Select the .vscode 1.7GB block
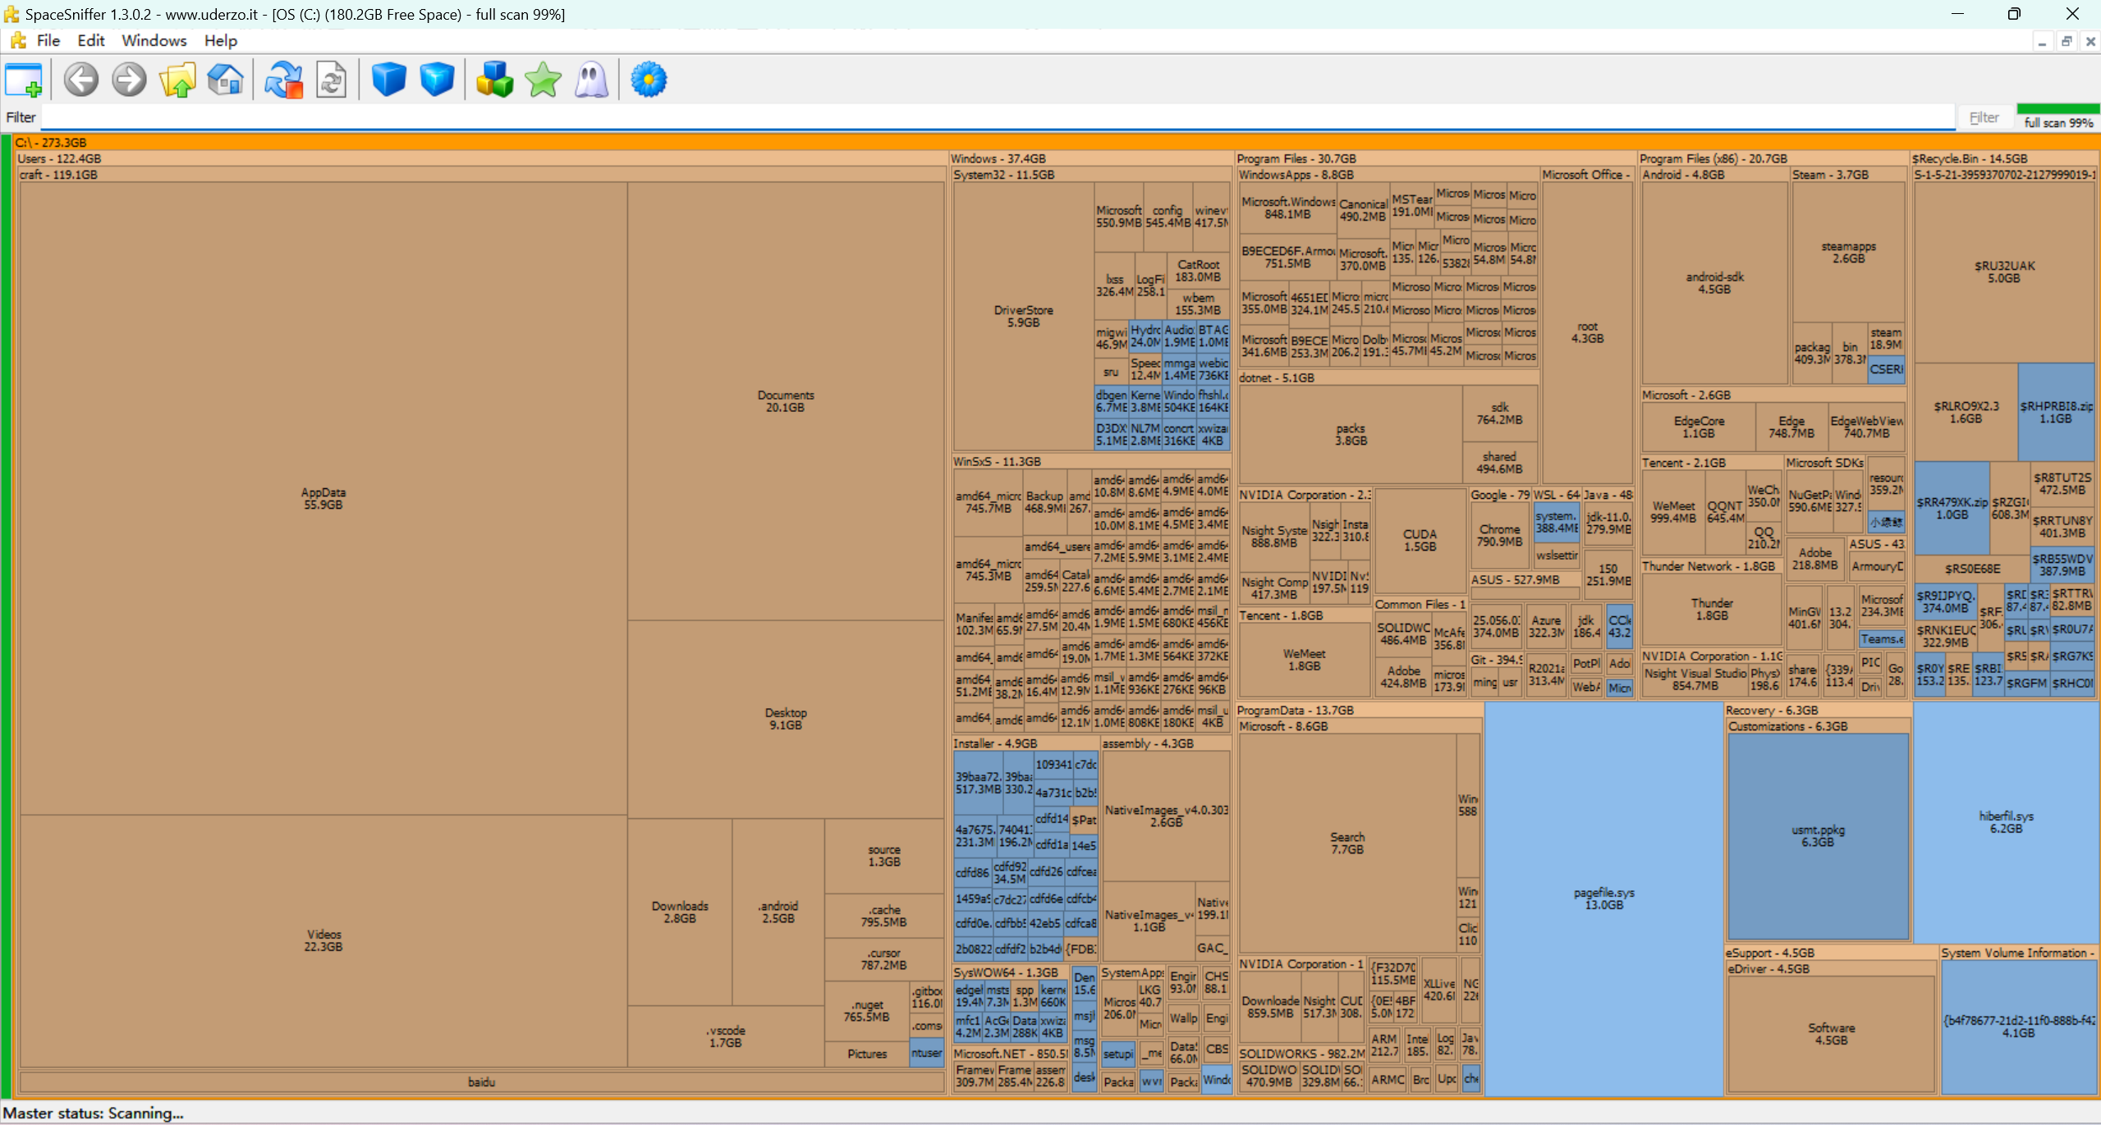Image resolution: width=2101 pixels, height=1125 pixels. (x=726, y=1036)
